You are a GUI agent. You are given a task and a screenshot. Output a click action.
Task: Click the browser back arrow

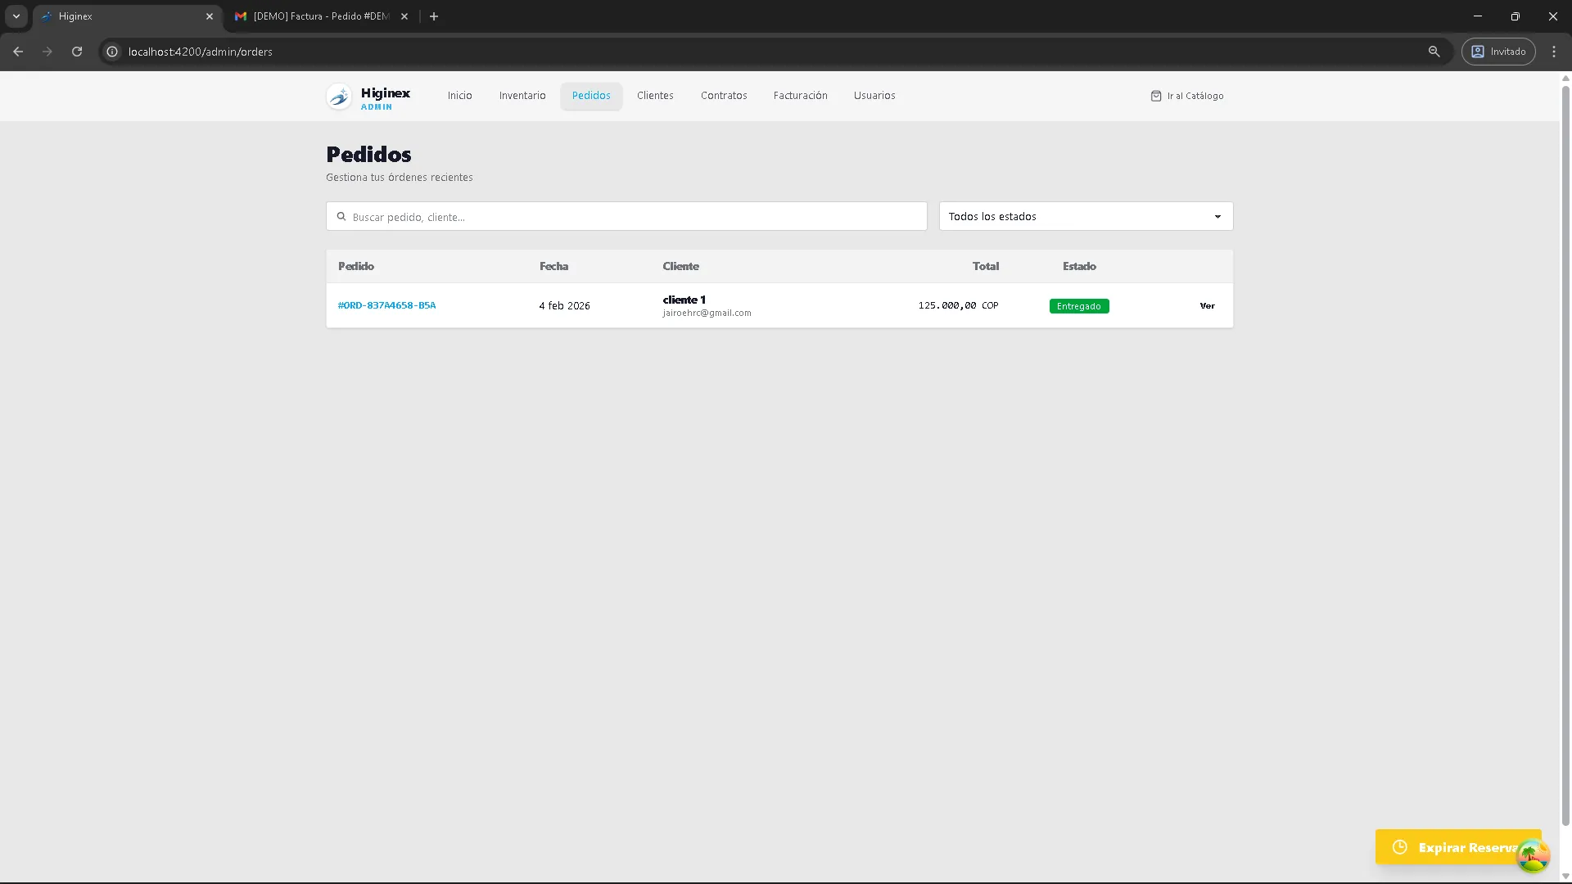coord(18,52)
